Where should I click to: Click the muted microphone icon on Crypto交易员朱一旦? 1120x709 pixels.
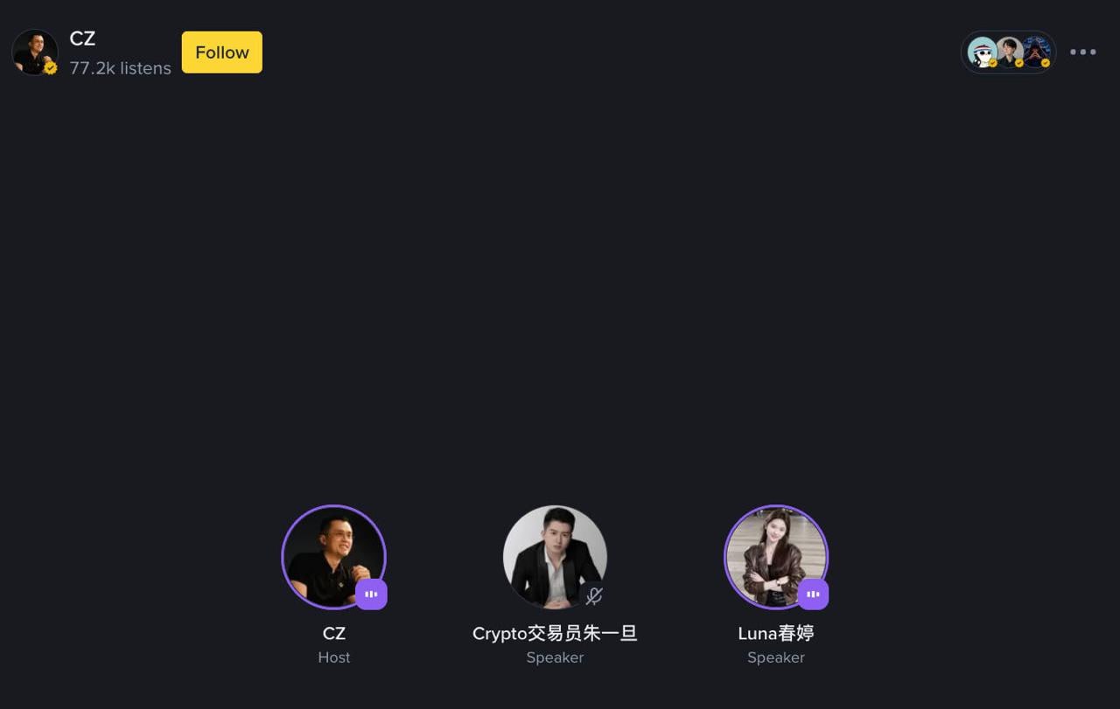pyautogui.click(x=594, y=596)
